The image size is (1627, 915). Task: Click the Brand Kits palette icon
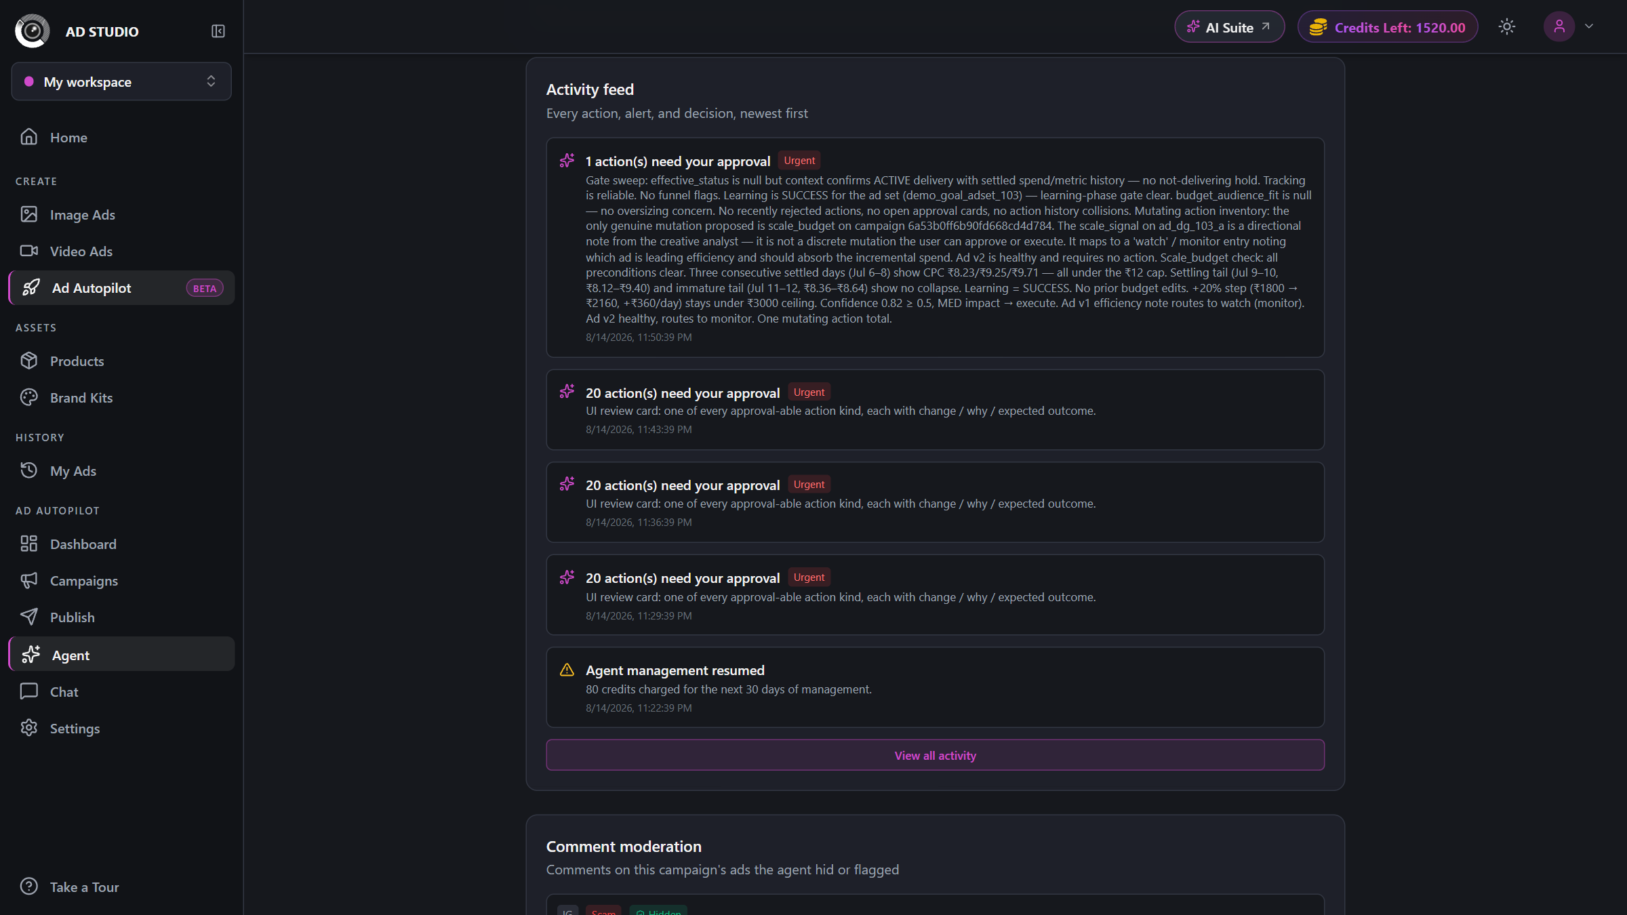coord(28,397)
